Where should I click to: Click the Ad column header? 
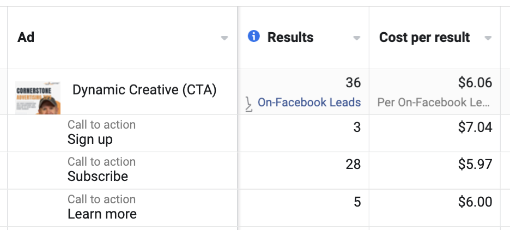tap(26, 38)
